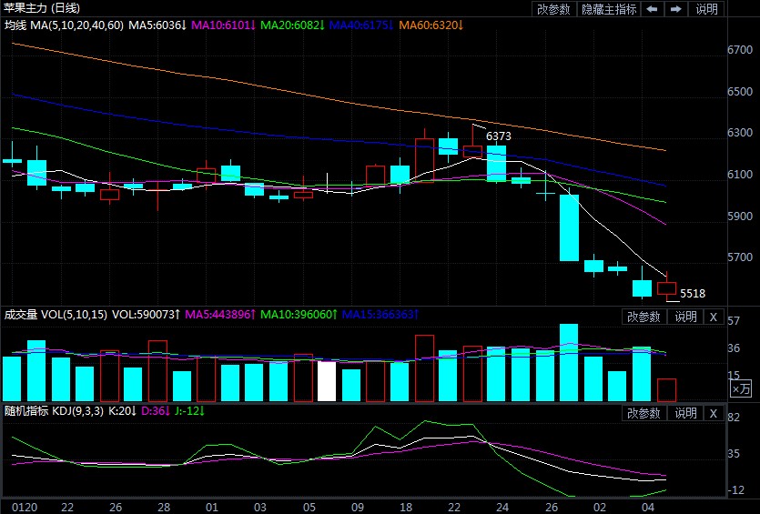This screenshot has height=514, width=760.
Task: Edit volume panel parameters with 改参数
Action: pyautogui.click(x=644, y=317)
